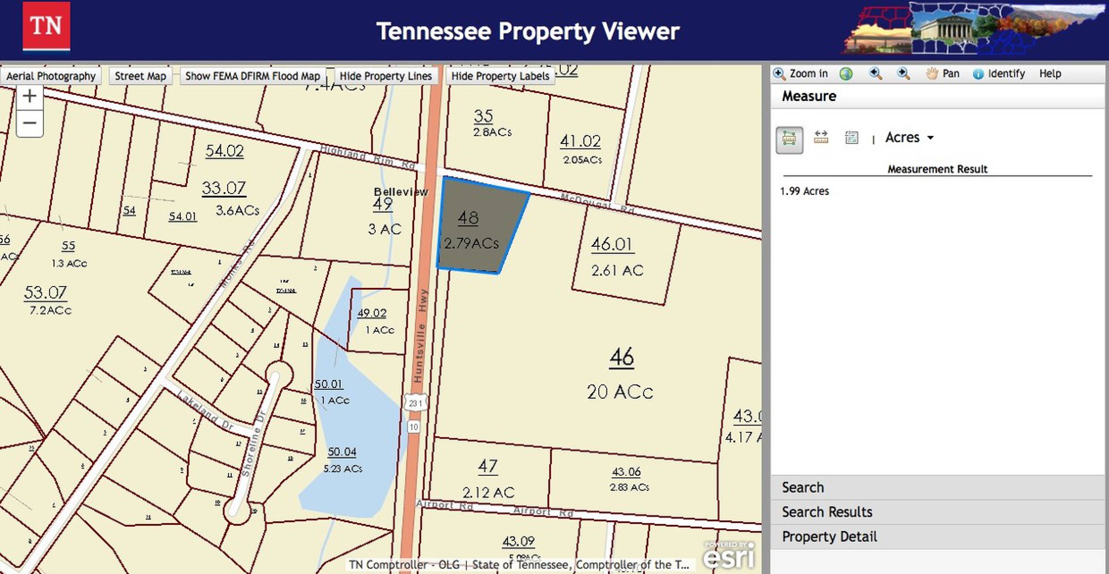Click the full extent globe icon
The height and width of the screenshot is (574, 1109).
click(846, 74)
